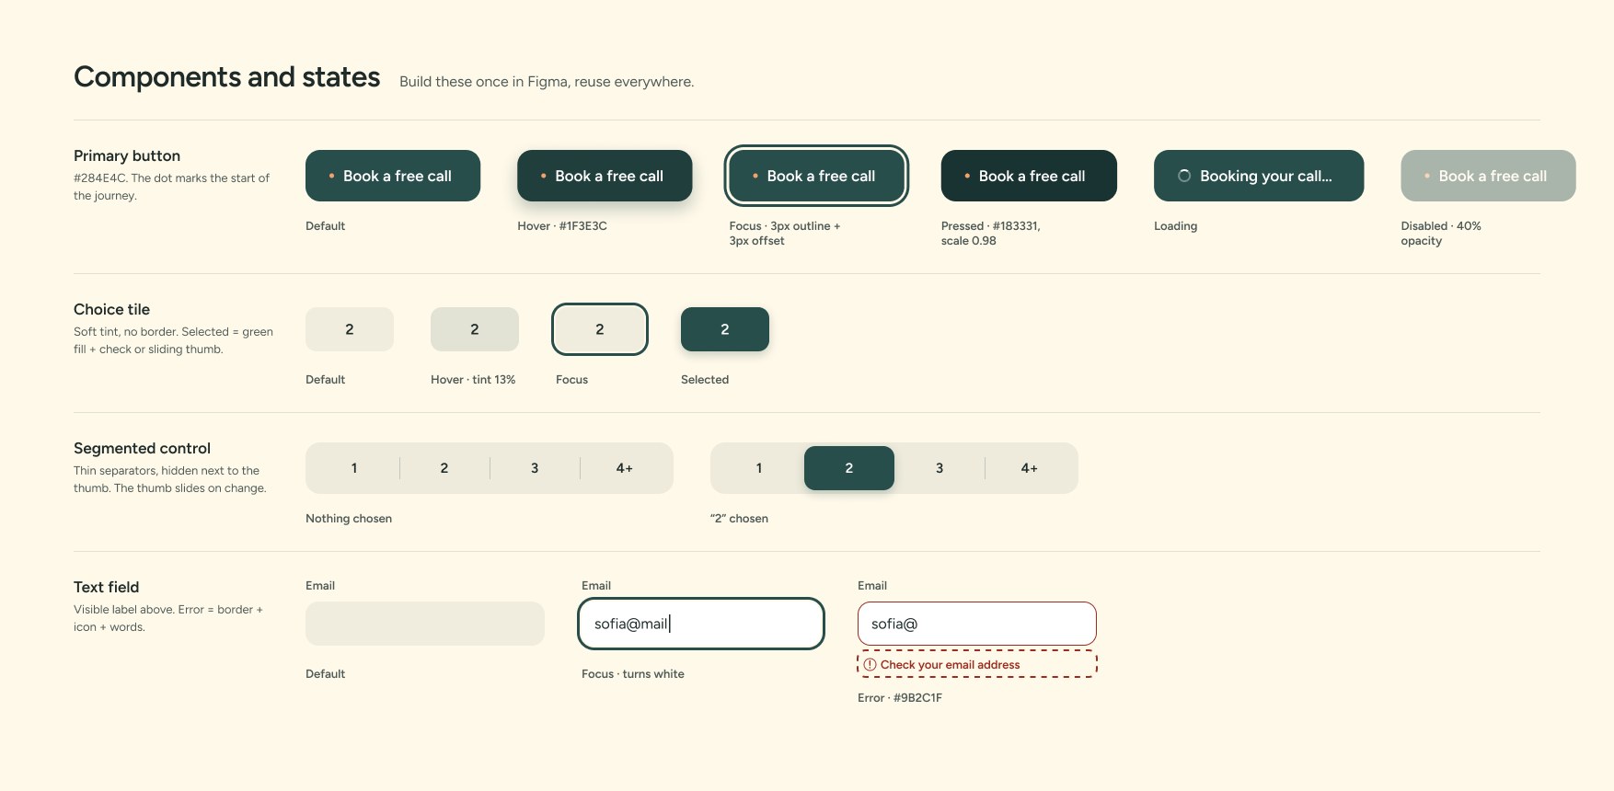The image size is (1614, 791).
Task: Click the 'Text field' section title
Action: click(107, 587)
